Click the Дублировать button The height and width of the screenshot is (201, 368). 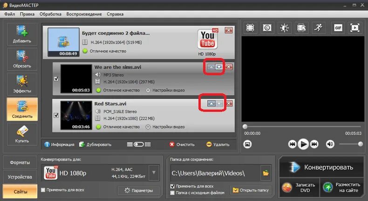[95, 145]
